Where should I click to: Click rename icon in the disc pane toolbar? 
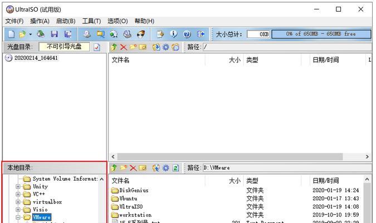[143, 47]
